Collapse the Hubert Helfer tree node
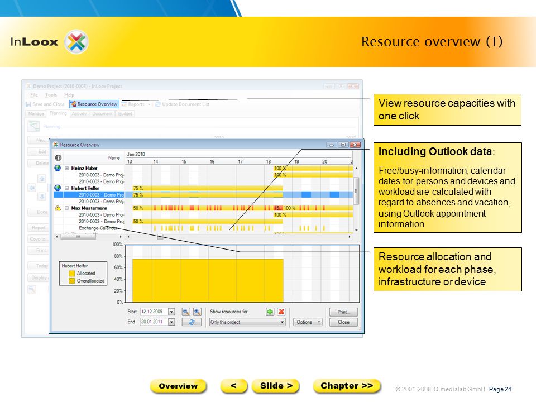 [66, 188]
